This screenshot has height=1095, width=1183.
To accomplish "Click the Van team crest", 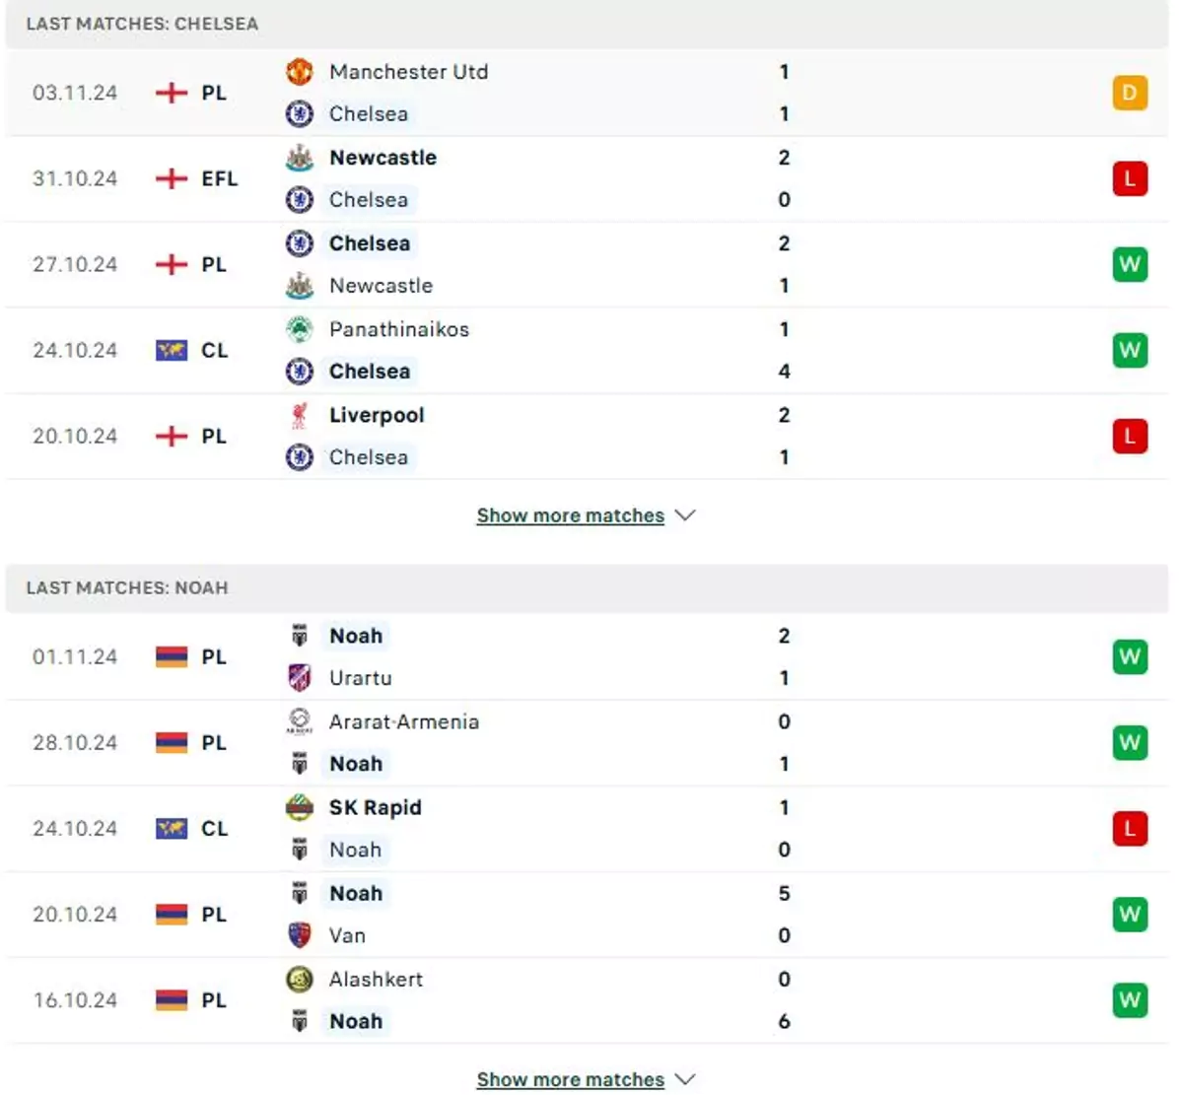I will 300,935.
